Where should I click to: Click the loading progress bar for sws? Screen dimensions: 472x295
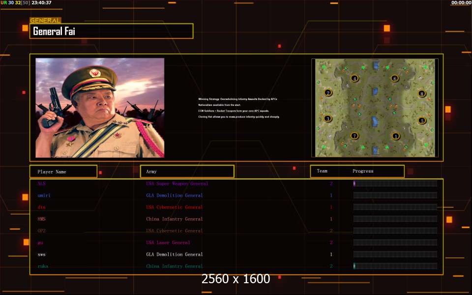tap(395, 254)
